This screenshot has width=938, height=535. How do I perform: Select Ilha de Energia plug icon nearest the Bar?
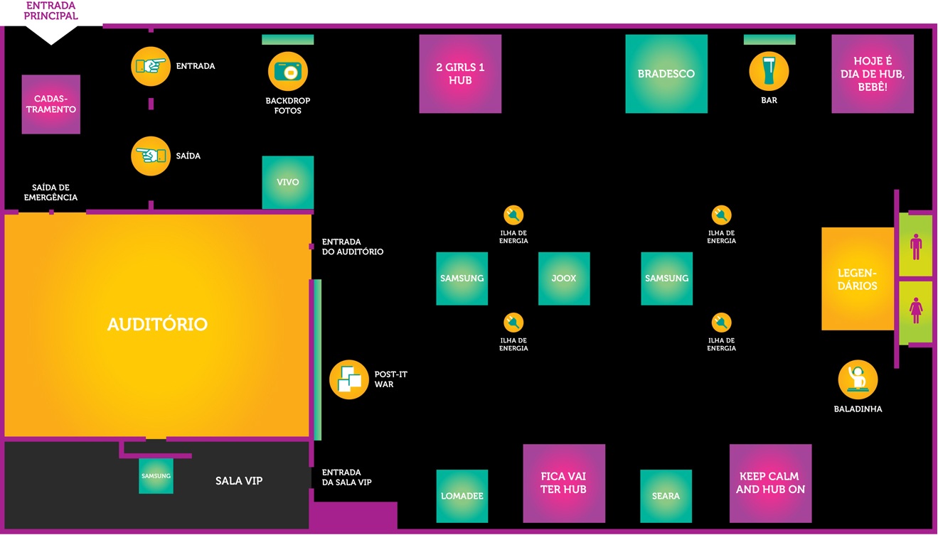(721, 215)
